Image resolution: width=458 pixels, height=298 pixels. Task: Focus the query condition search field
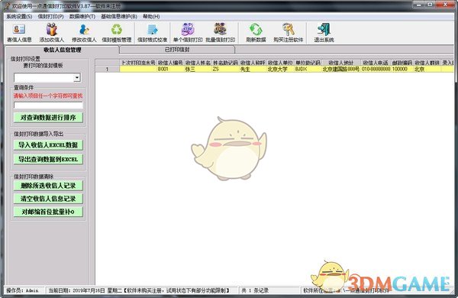49,105
